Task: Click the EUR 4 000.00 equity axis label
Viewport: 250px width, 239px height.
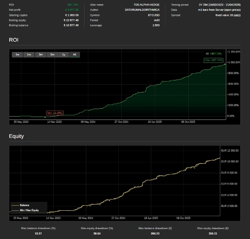Action: click(229, 195)
